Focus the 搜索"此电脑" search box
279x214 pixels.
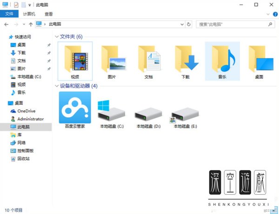click(235, 24)
